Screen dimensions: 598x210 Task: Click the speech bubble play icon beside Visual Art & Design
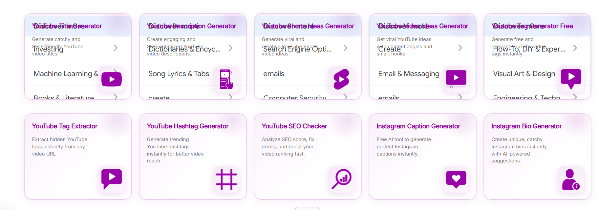coord(571,79)
